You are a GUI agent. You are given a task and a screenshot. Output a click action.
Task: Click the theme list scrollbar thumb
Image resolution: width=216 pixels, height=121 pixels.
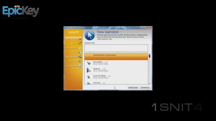pos(149,56)
